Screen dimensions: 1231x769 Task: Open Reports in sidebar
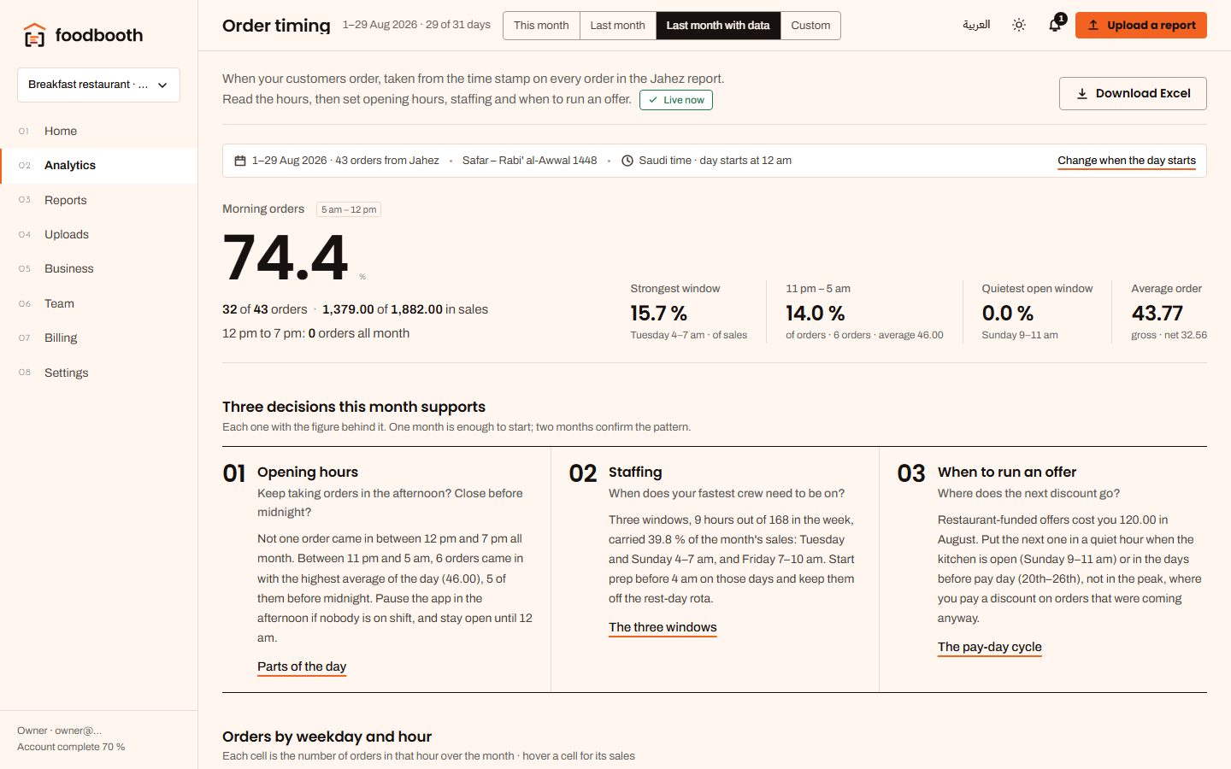(98, 200)
